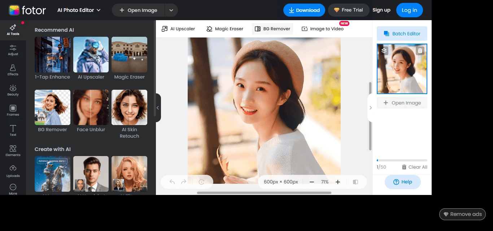The height and width of the screenshot is (231, 493).
Task: Click the Help button
Action: point(403,182)
